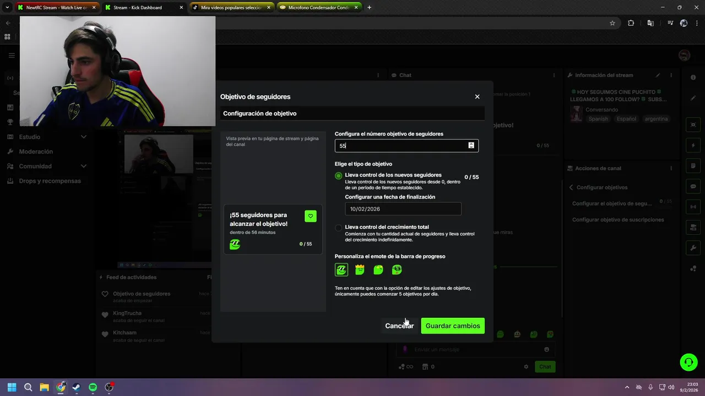The width and height of the screenshot is (705, 396).
Task: Click the info icon in right toolbar
Action: coord(693,78)
